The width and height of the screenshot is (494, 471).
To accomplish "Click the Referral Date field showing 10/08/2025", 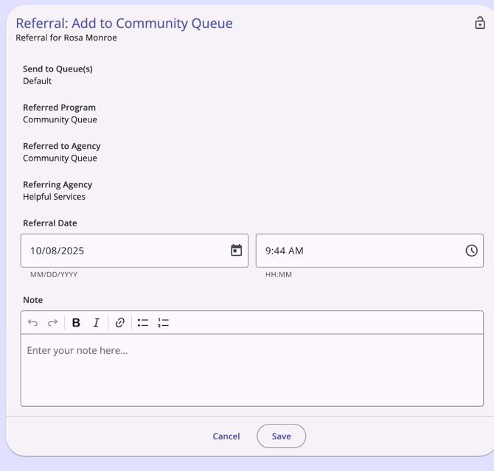I will pos(118,251).
